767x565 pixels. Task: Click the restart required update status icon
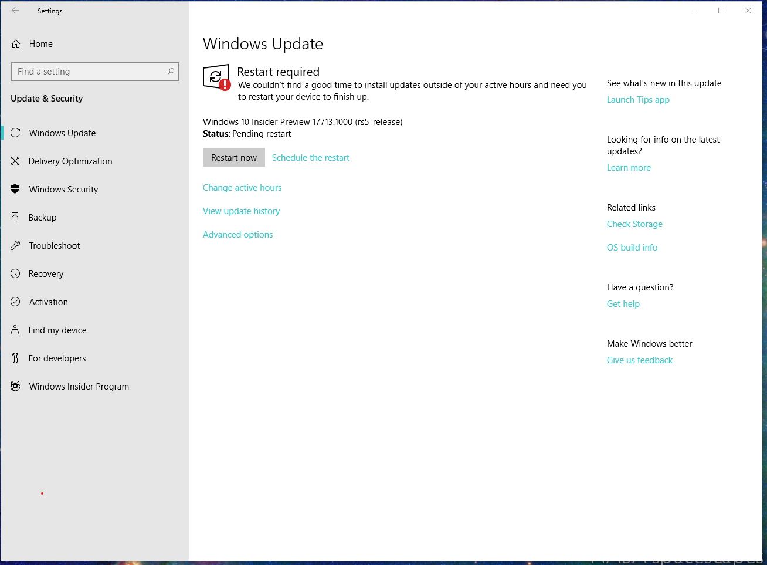tap(216, 77)
